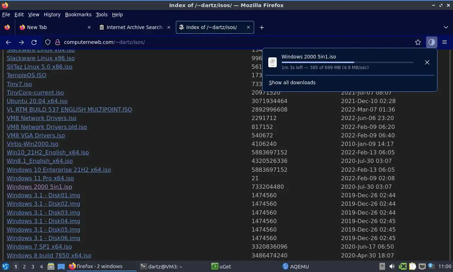Open the TempleOS.ISO link
Viewport: 453px width, 272px height.
[x=27, y=75]
